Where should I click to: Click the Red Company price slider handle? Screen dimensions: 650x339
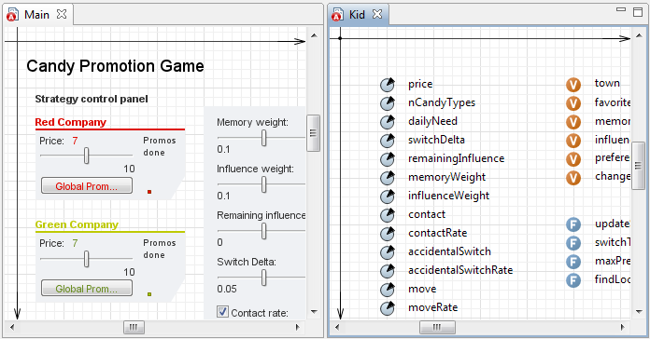pos(86,156)
